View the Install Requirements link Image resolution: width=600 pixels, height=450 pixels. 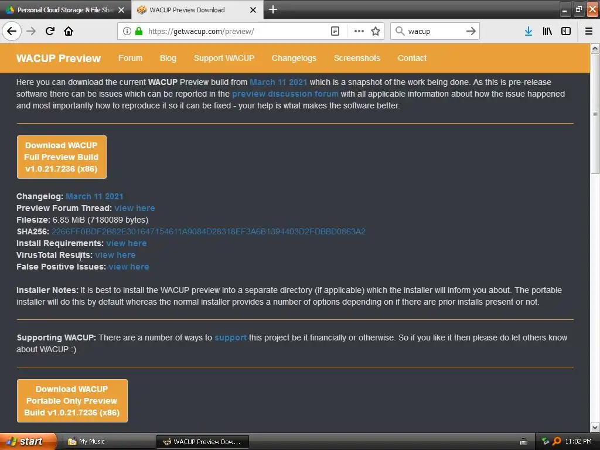127,243
